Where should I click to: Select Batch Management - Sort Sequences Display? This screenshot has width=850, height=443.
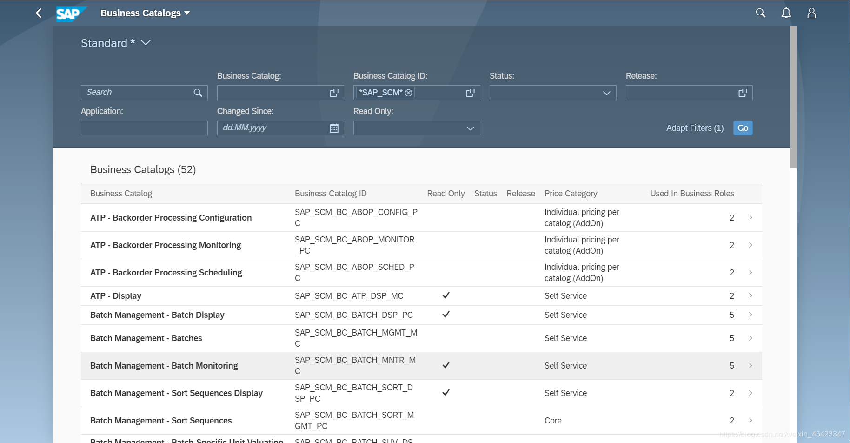tap(176, 393)
